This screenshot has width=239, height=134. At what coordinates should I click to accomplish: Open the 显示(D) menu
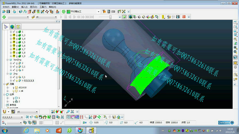tap(33, 7)
